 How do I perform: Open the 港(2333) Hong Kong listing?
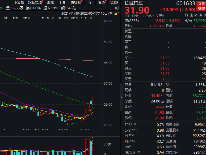click(132, 21)
